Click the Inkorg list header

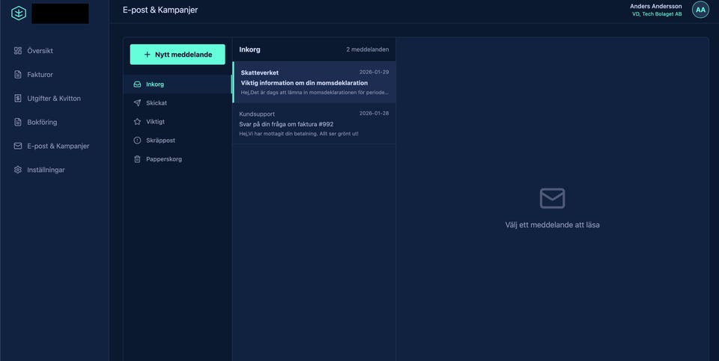coord(250,49)
